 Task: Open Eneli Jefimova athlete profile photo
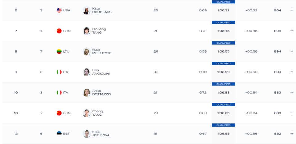pyautogui.click(x=87, y=134)
